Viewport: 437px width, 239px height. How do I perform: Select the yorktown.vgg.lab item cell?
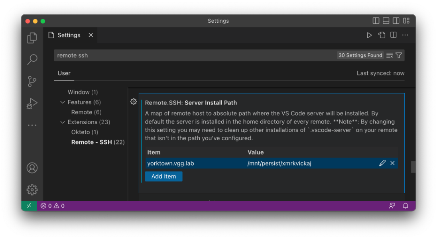(x=171, y=163)
